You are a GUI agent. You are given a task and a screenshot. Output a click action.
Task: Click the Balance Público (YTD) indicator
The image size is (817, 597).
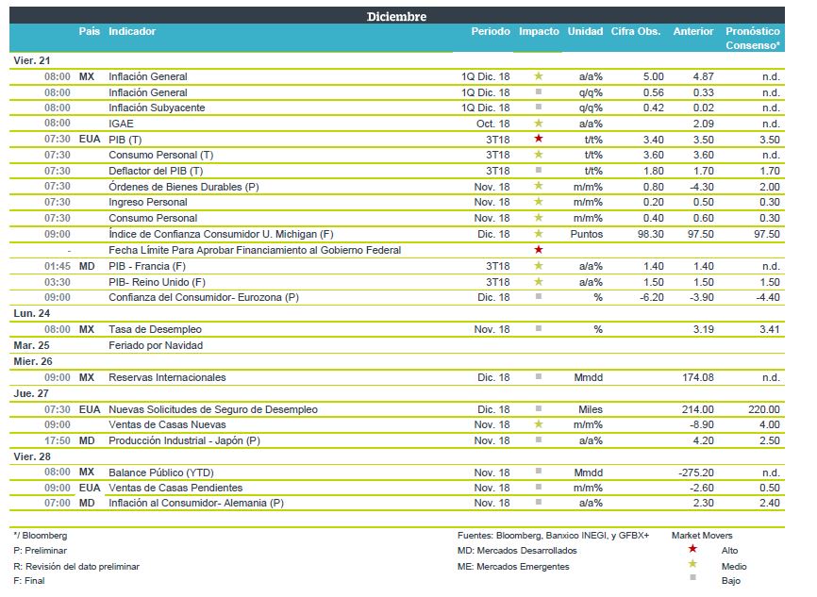coord(161,473)
